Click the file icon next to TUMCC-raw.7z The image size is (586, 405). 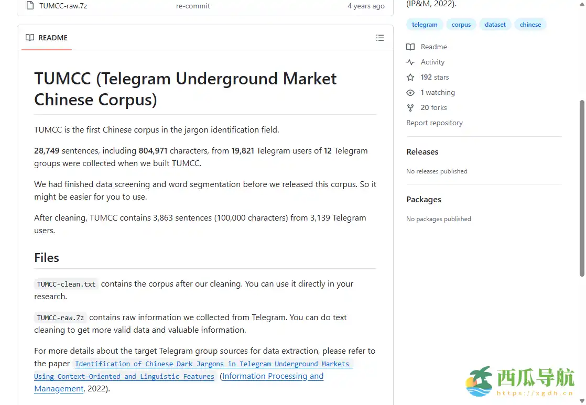pos(30,6)
